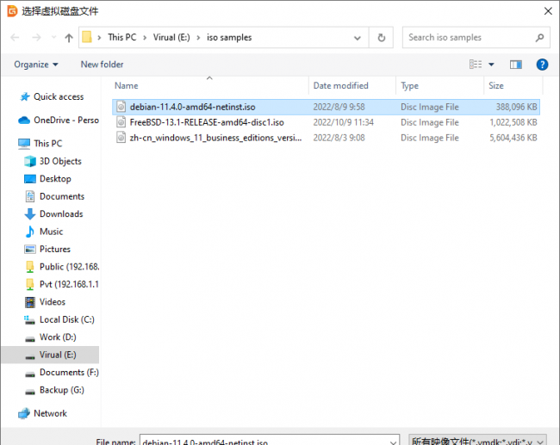Change view with the view icon
This screenshot has height=445, width=560.
(476, 65)
